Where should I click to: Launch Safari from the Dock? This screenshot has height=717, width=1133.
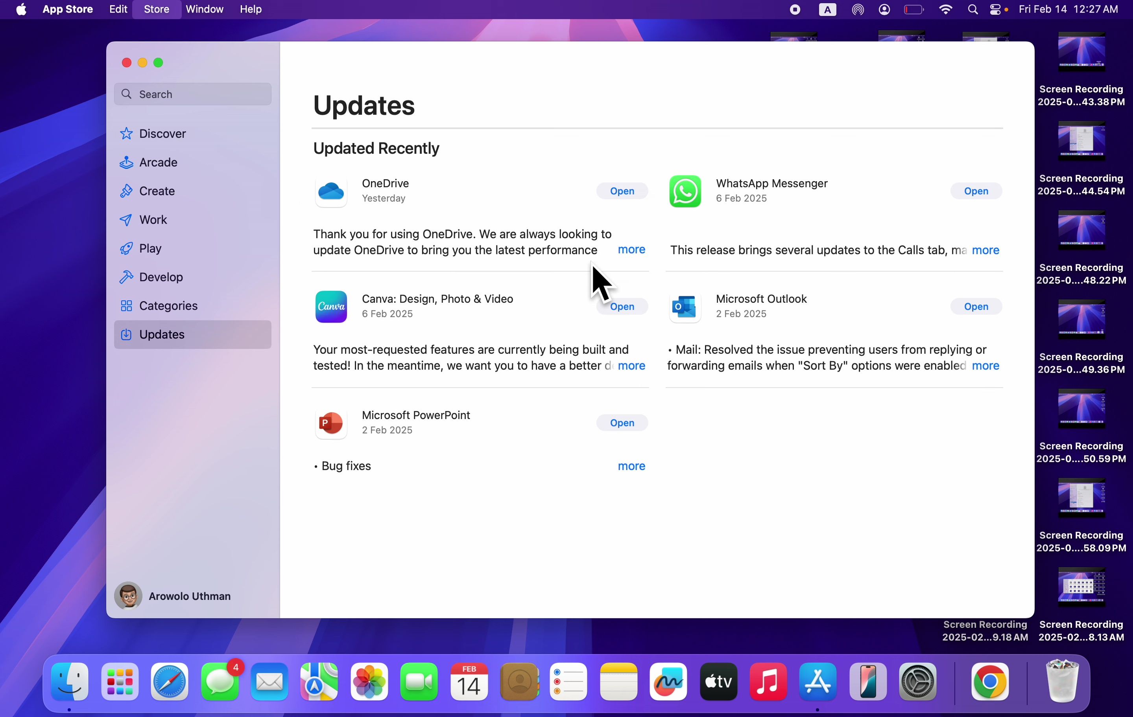(x=170, y=682)
